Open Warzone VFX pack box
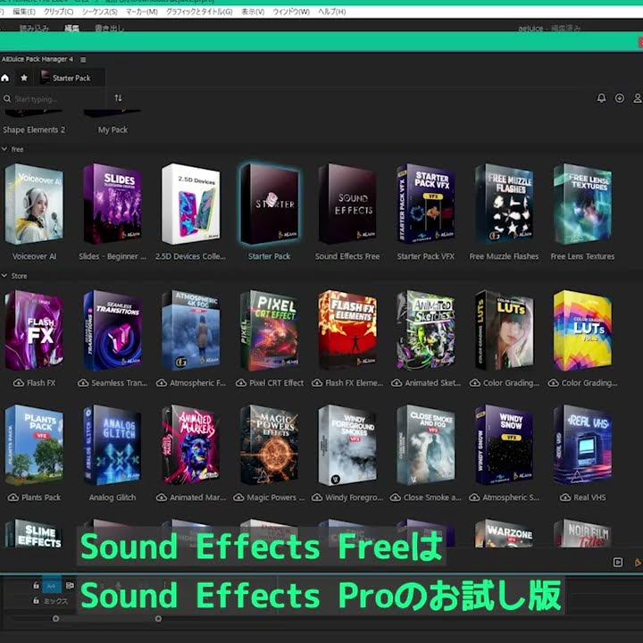The image size is (643, 643). (x=504, y=533)
